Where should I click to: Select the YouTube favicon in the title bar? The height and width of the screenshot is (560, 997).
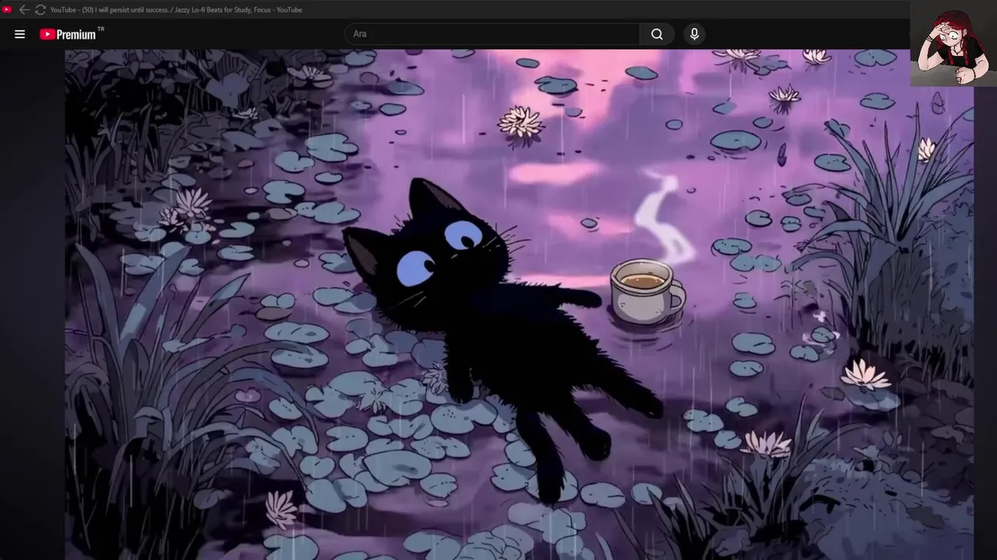coord(7,9)
